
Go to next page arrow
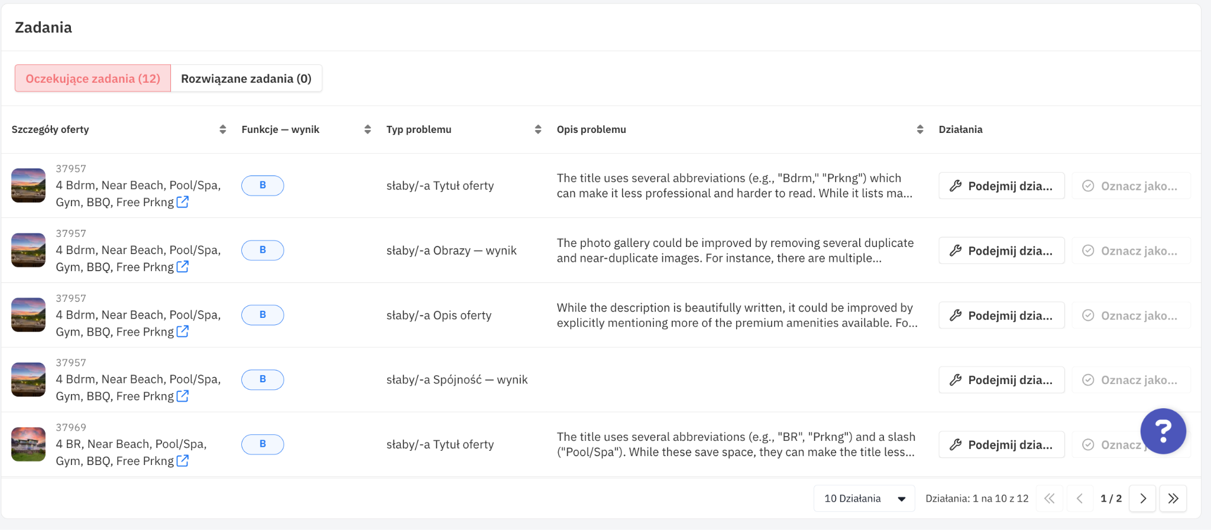[x=1142, y=499]
